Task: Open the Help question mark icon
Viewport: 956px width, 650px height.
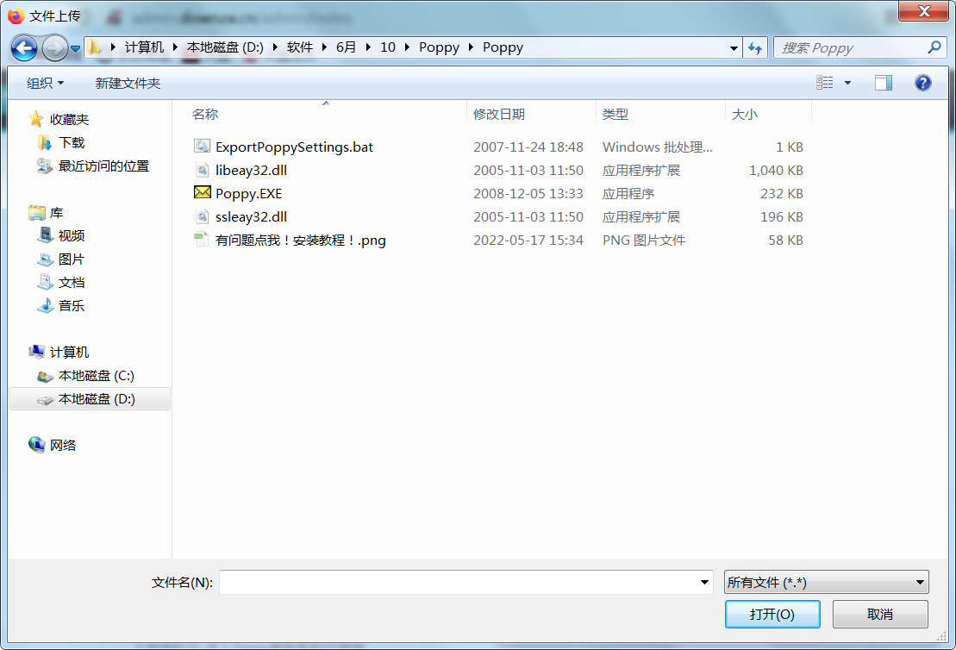Action: [922, 83]
